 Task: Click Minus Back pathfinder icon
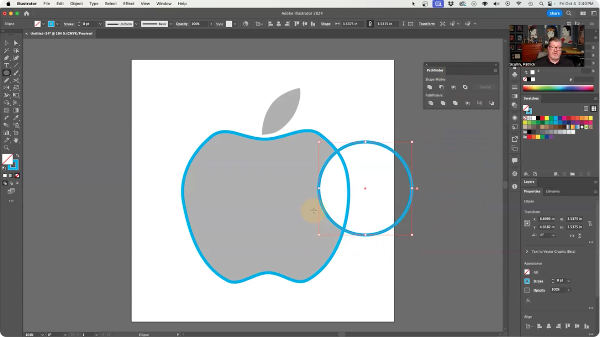(492, 103)
